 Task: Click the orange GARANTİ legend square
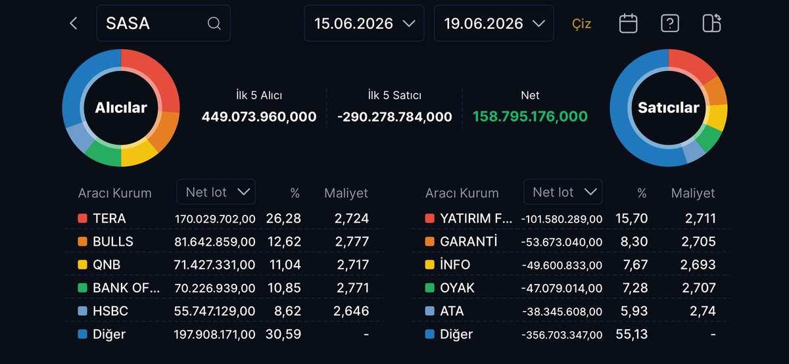coord(429,241)
